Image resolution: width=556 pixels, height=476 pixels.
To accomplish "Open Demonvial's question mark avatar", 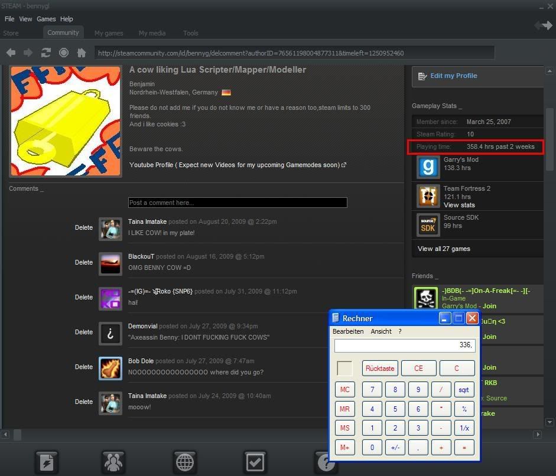I will click(110, 333).
